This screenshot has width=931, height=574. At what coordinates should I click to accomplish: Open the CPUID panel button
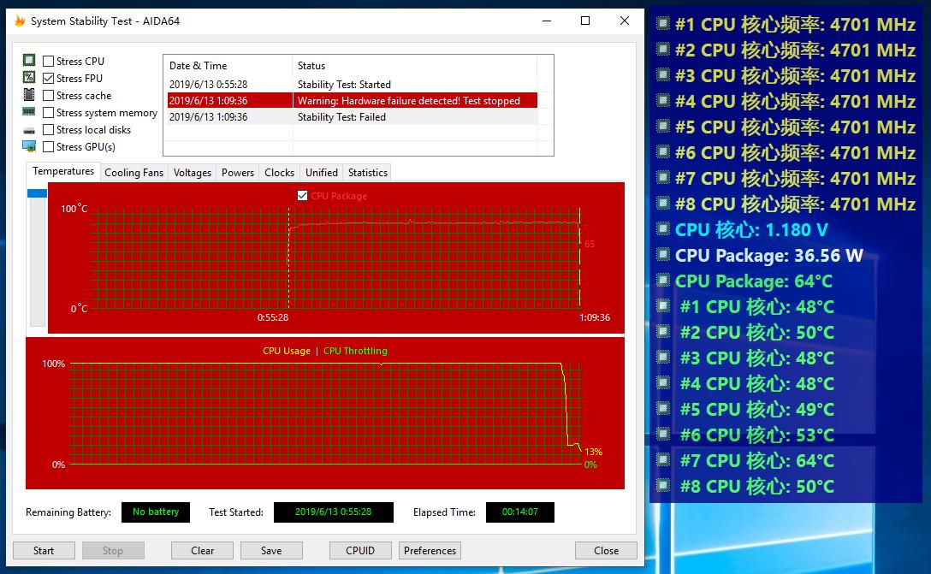click(360, 550)
